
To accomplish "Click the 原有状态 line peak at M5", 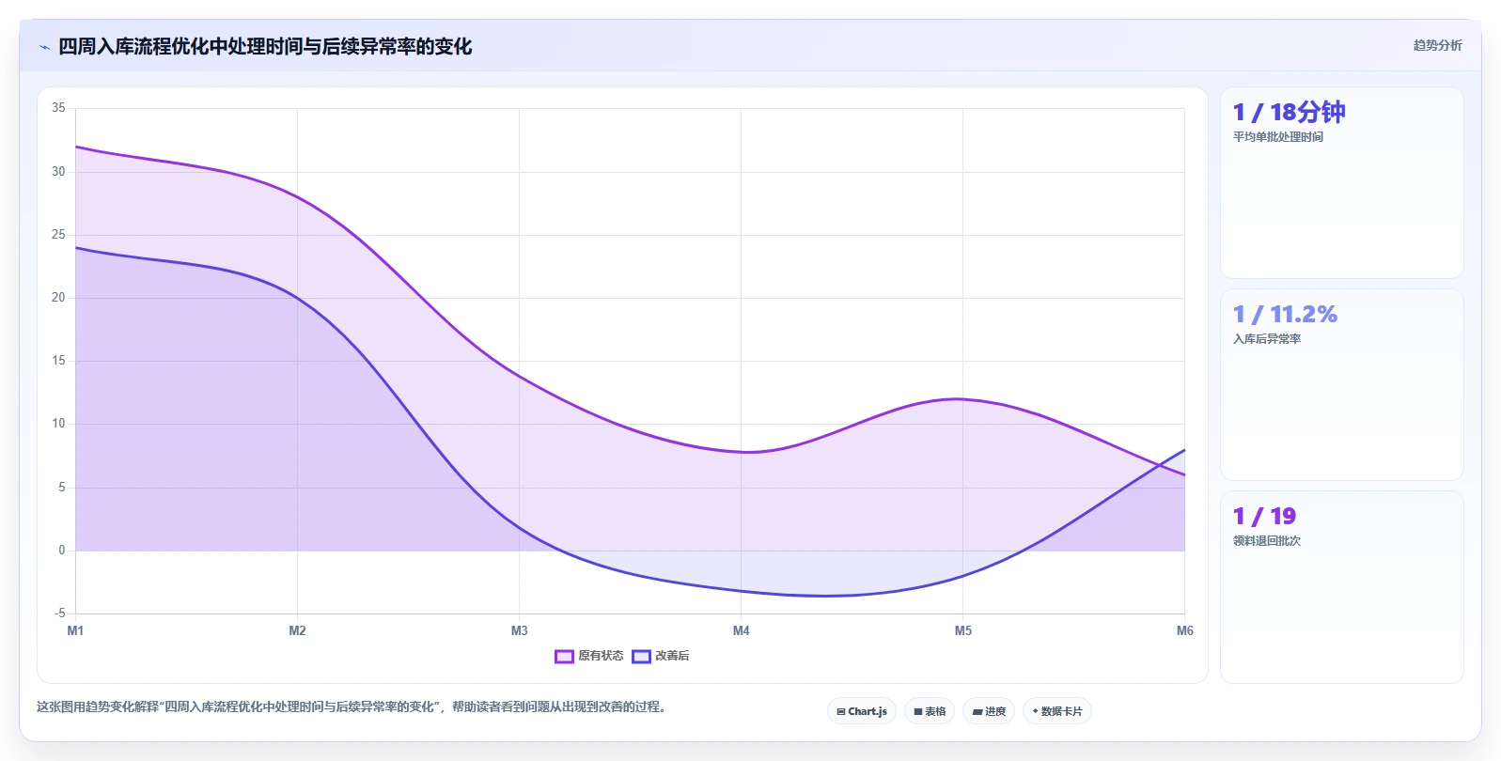I will click(x=962, y=399).
